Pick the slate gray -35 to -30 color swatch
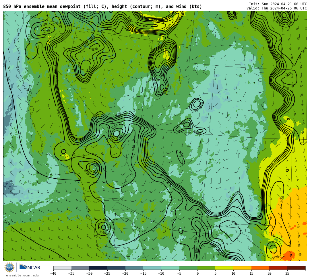The width and height of the screenshot is (310, 279). [x=80, y=268]
